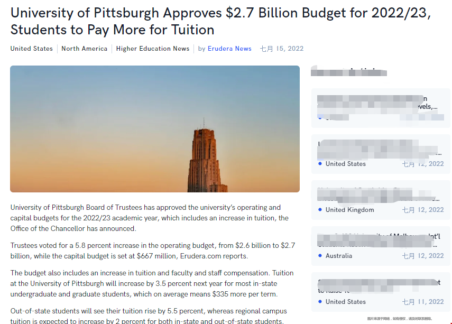Open the United States tag under the headline
This screenshot has width=452, height=324.
click(32, 49)
